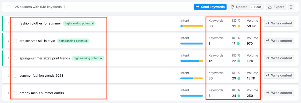
Task: Click the intent bar for fashion clothes
Action: [192, 26]
